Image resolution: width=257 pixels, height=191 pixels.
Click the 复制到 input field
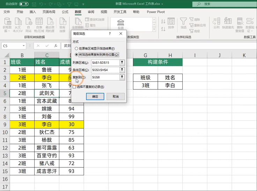pyautogui.click(x=105, y=77)
